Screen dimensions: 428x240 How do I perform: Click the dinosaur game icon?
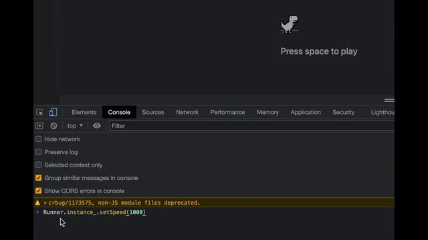tap(290, 25)
